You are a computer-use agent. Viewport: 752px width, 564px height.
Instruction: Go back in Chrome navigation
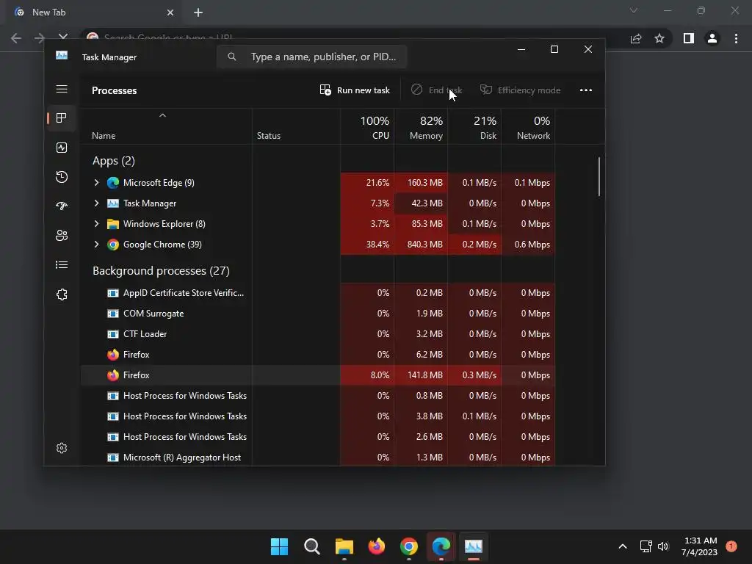(16, 38)
